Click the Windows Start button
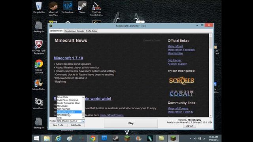The image size is (253, 142). 36,138
